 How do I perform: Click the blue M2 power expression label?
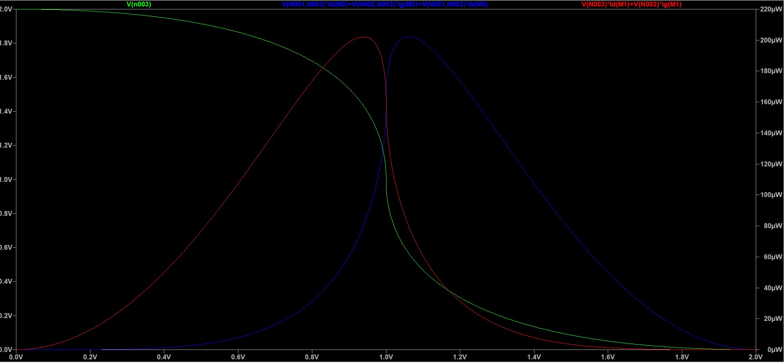pyautogui.click(x=385, y=4)
